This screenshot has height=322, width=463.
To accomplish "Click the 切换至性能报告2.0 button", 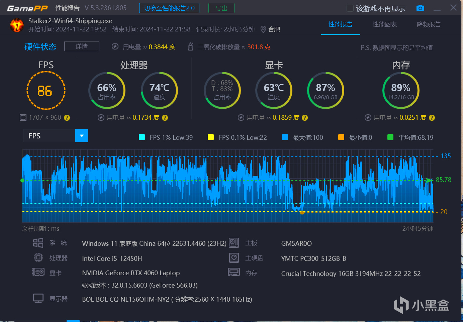I will click(169, 8).
